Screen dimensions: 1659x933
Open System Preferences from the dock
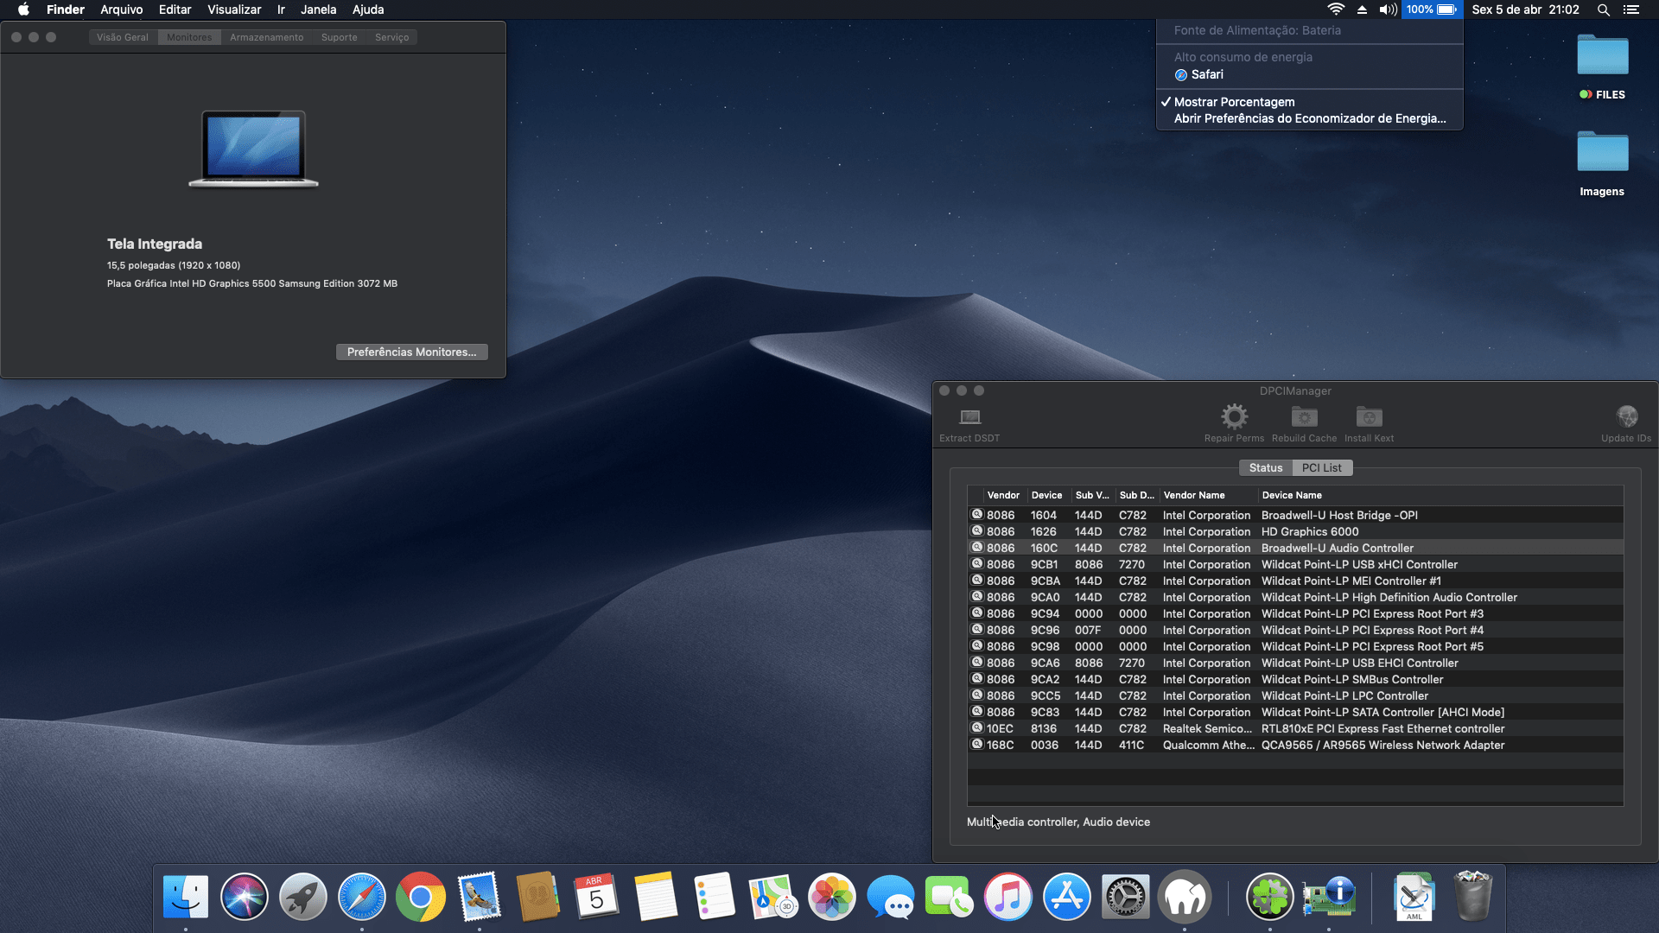(1126, 897)
